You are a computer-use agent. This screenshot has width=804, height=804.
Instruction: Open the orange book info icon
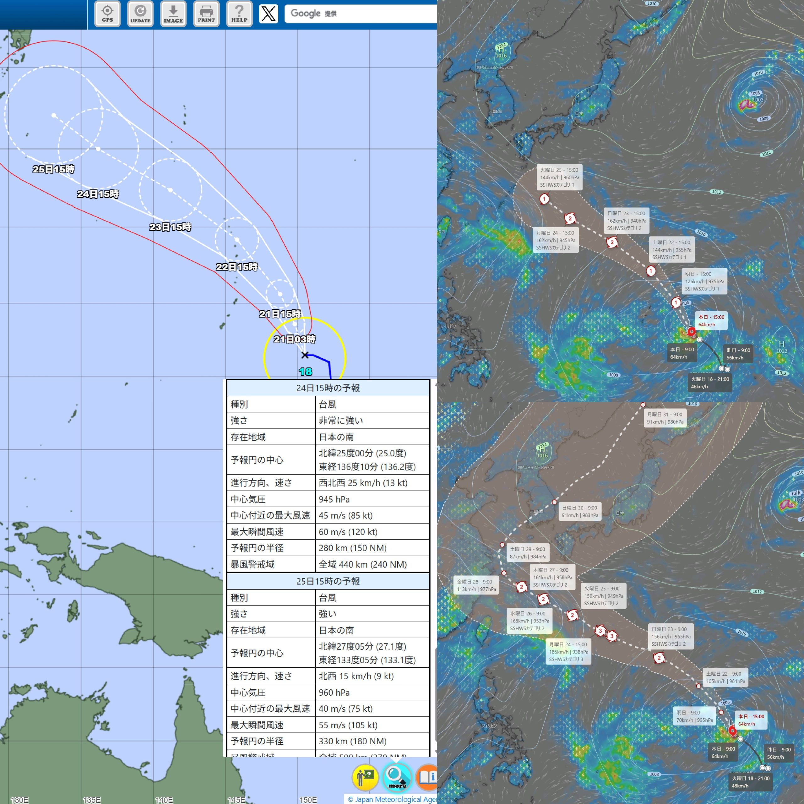click(427, 777)
